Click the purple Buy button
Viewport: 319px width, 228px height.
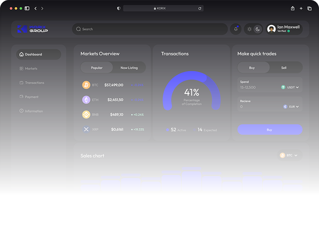pos(270,130)
